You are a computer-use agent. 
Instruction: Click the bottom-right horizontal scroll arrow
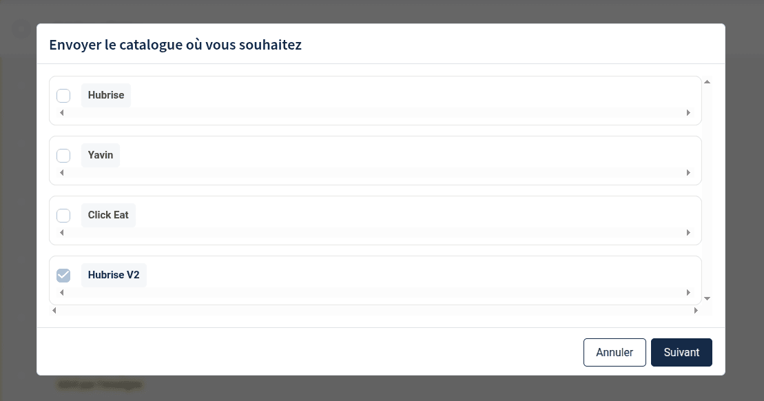(696, 310)
